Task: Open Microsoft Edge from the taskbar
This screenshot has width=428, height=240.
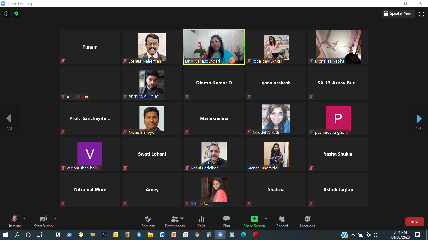Action: click(x=243, y=235)
